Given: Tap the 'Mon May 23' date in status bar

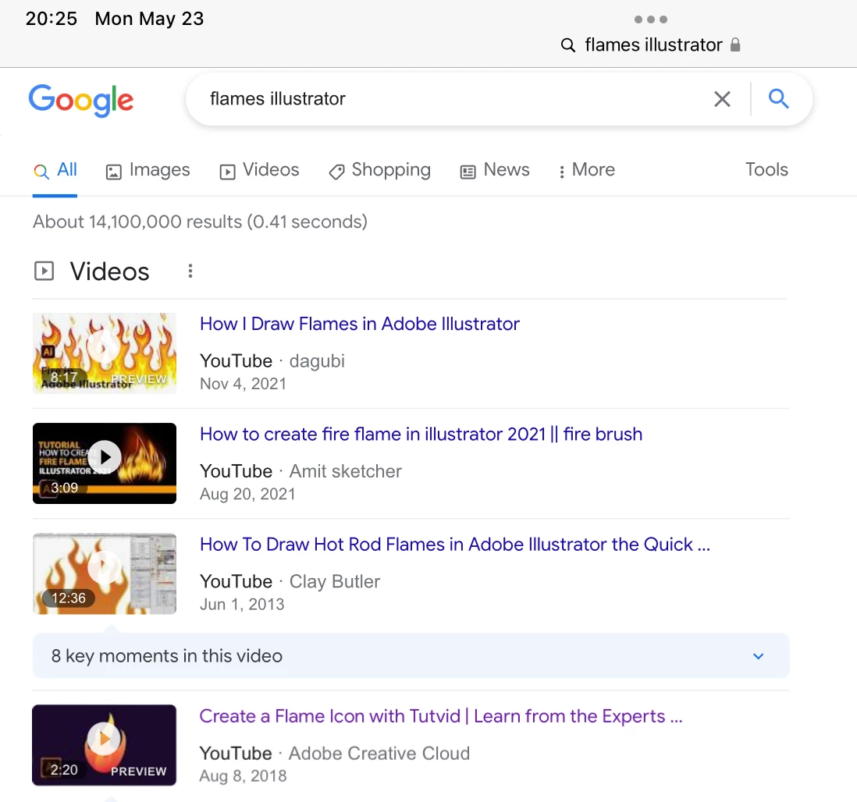Looking at the screenshot, I should (149, 19).
